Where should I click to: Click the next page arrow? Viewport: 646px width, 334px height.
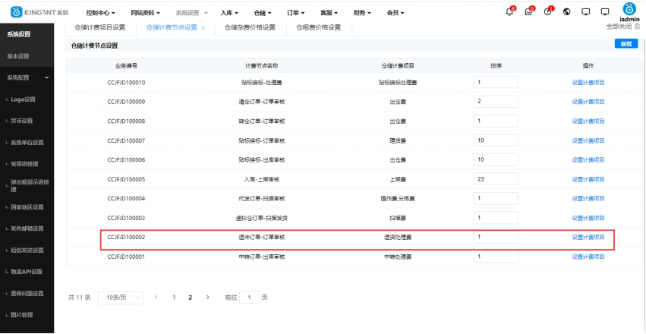pyautogui.click(x=207, y=298)
